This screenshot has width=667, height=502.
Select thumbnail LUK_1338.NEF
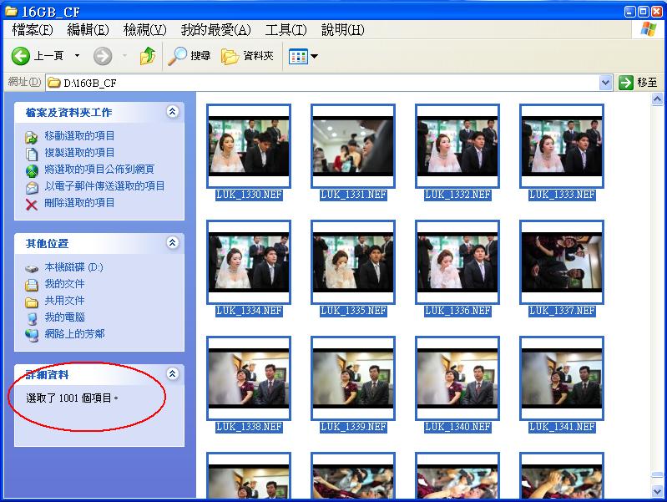249,378
